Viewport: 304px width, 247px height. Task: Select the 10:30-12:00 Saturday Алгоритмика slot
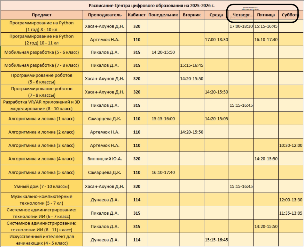click(x=291, y=145)
